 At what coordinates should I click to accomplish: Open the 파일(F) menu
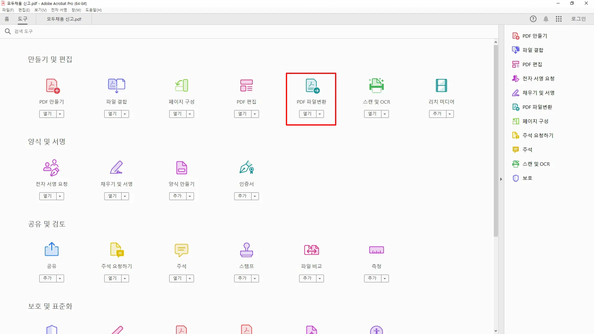8,10
